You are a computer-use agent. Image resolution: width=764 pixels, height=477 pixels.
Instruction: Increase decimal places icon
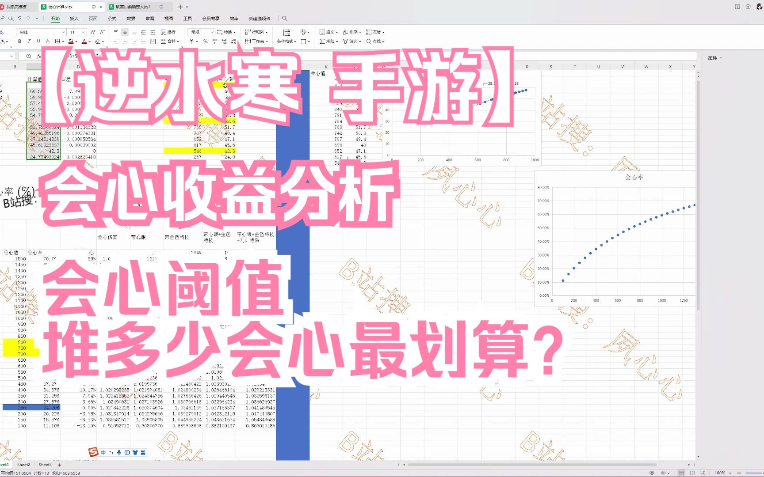pyautogui.click(x=224, y=42)
